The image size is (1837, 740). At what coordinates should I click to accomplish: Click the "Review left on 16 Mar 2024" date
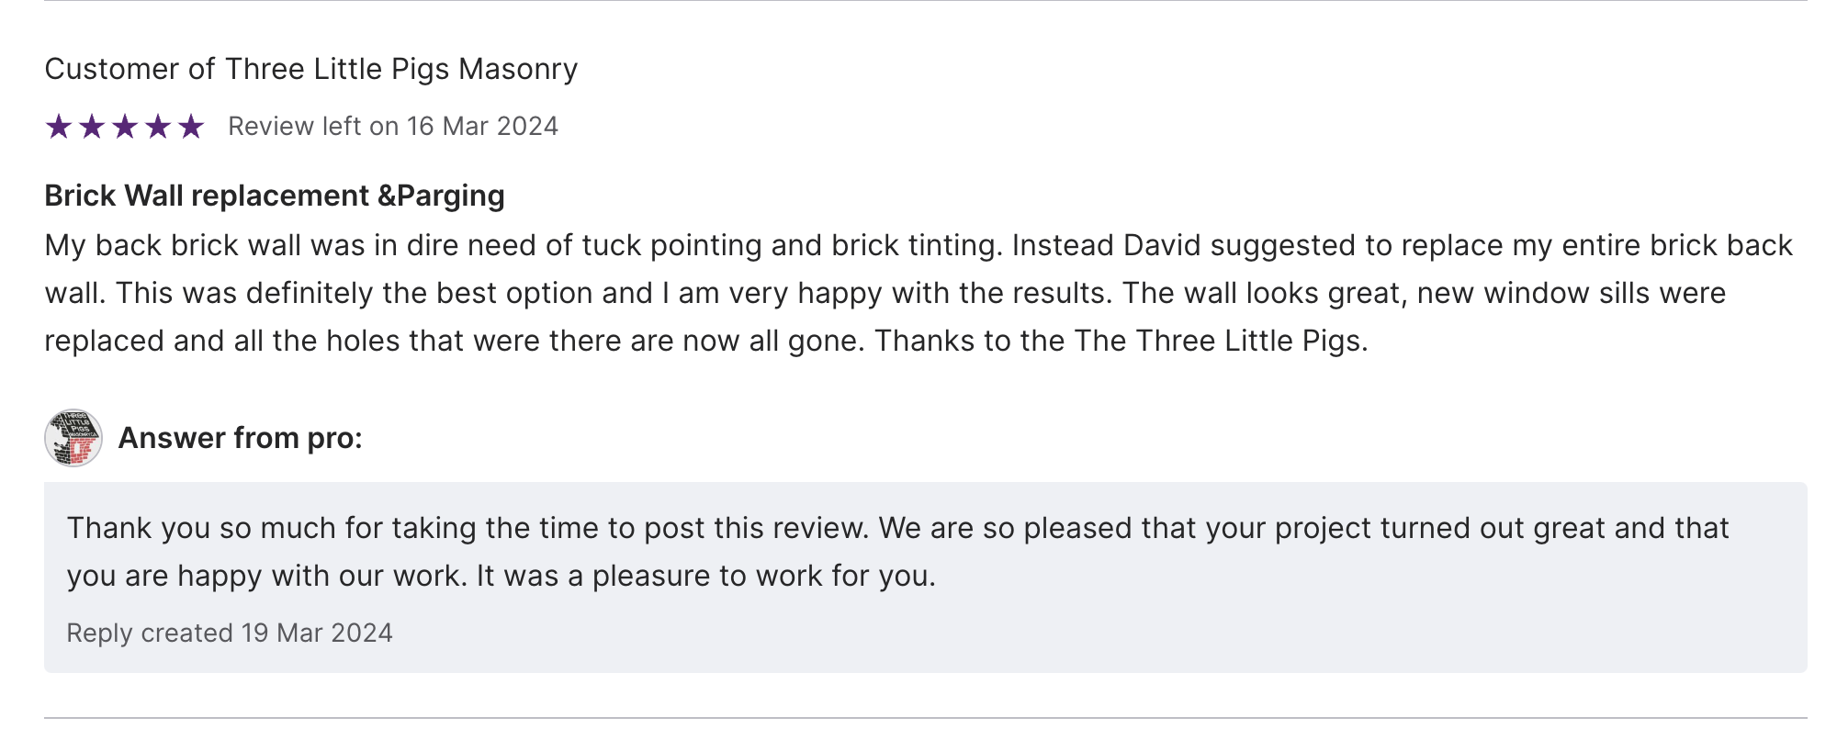tap(393, 127)
